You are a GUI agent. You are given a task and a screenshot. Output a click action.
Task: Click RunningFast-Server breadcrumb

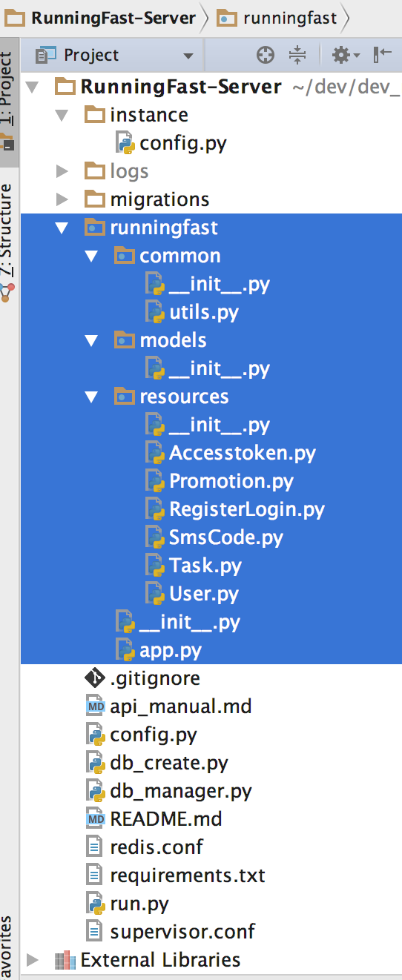coord(105,18)
